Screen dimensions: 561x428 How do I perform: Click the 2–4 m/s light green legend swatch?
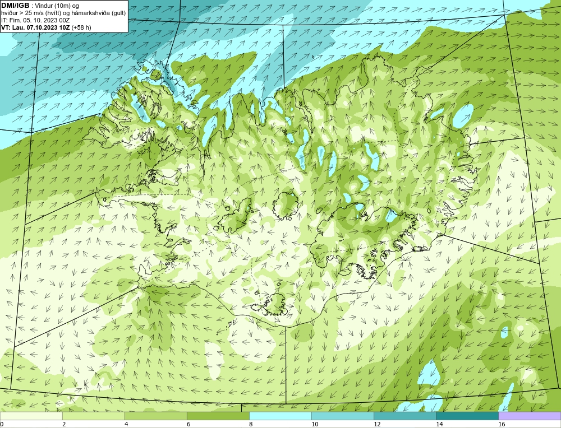[93, 416]
